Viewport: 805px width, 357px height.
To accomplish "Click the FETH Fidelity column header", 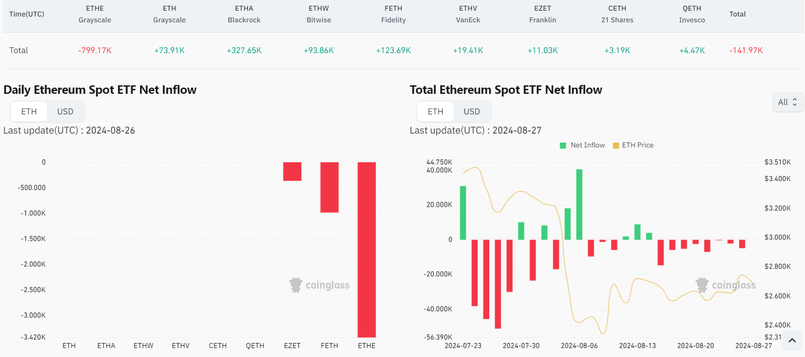I will click(393, 14).
